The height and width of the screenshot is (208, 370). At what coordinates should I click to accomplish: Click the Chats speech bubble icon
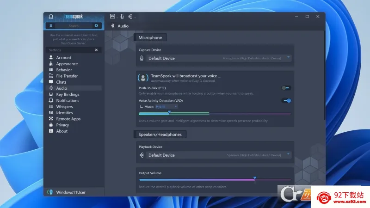[x=51, y=82]
